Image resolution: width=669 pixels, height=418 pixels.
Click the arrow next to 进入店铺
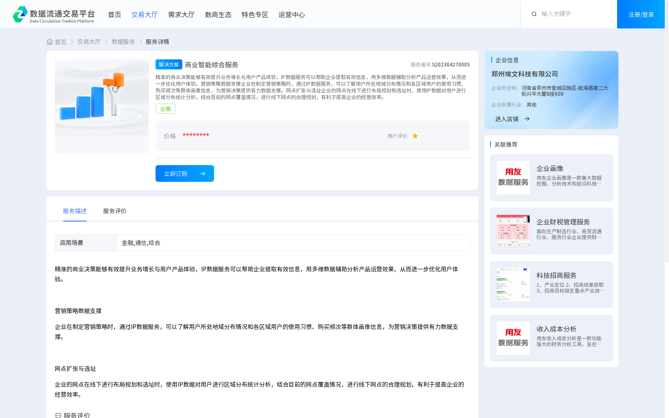[x=527, y=119]
